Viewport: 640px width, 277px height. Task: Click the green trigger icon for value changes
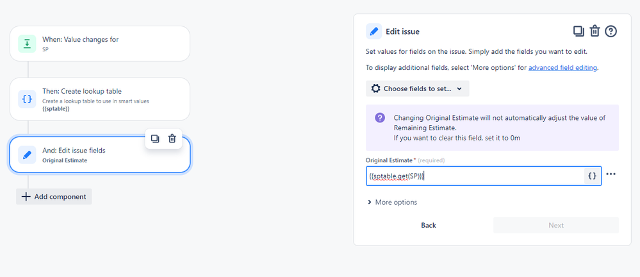(x=27, y=44)
